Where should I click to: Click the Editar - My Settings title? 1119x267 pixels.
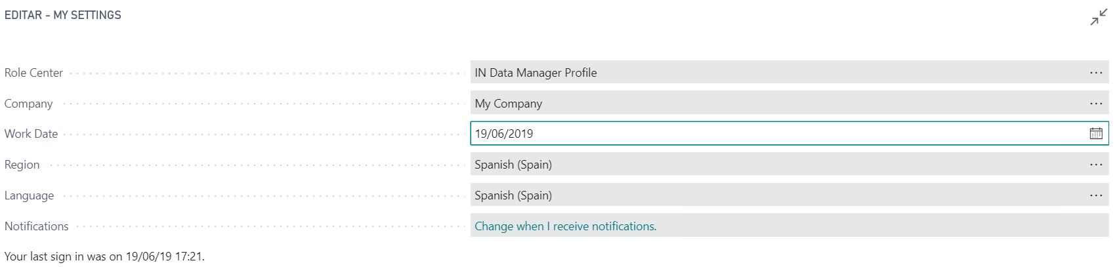63,15
